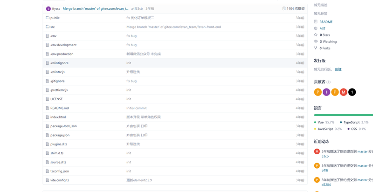
Task: Click the file icon beside package.json
Action: (x=48, y=135)
